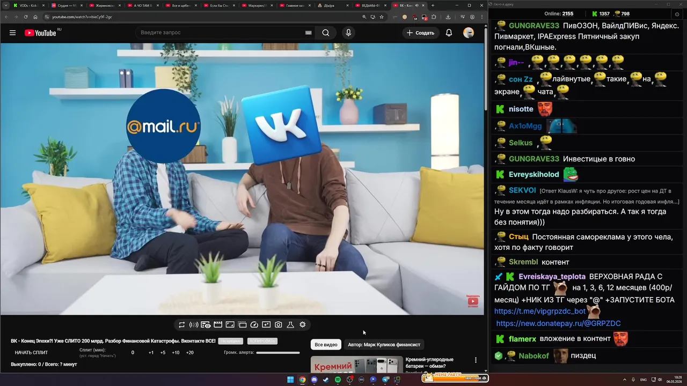Reload the page in Chrome
687x386 pixels.
26,17
